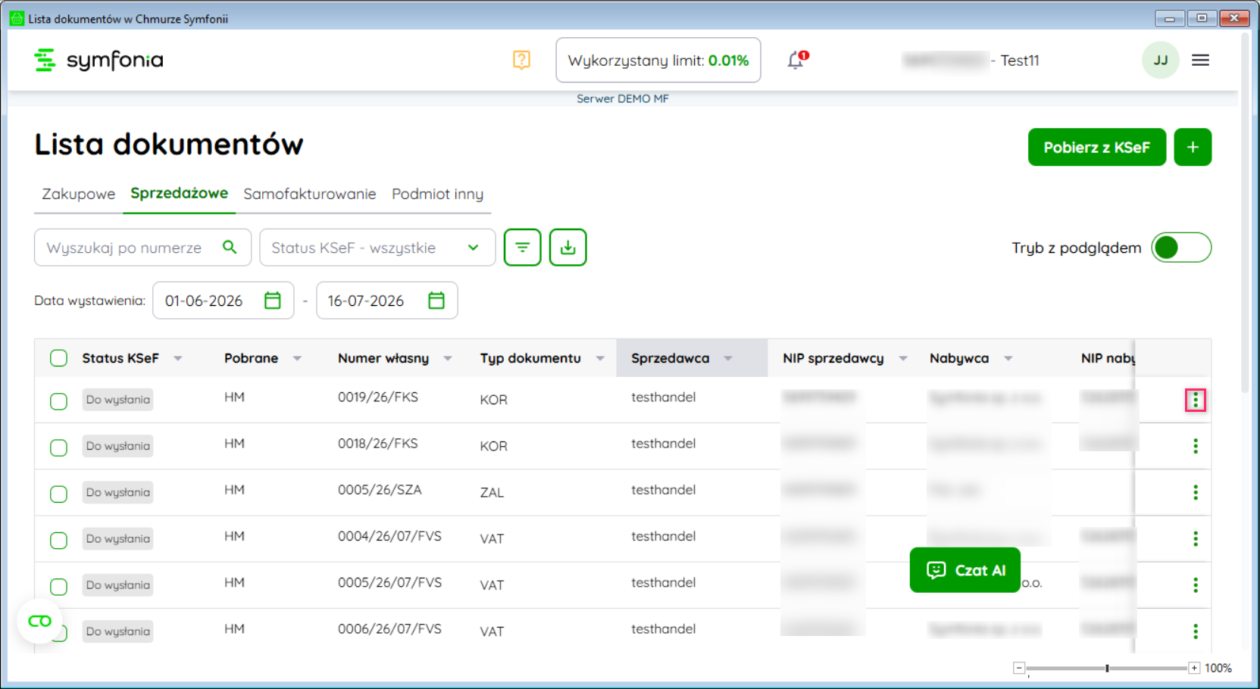Tick checkbox for document 0005/26/07/FVS

(58, 586)
